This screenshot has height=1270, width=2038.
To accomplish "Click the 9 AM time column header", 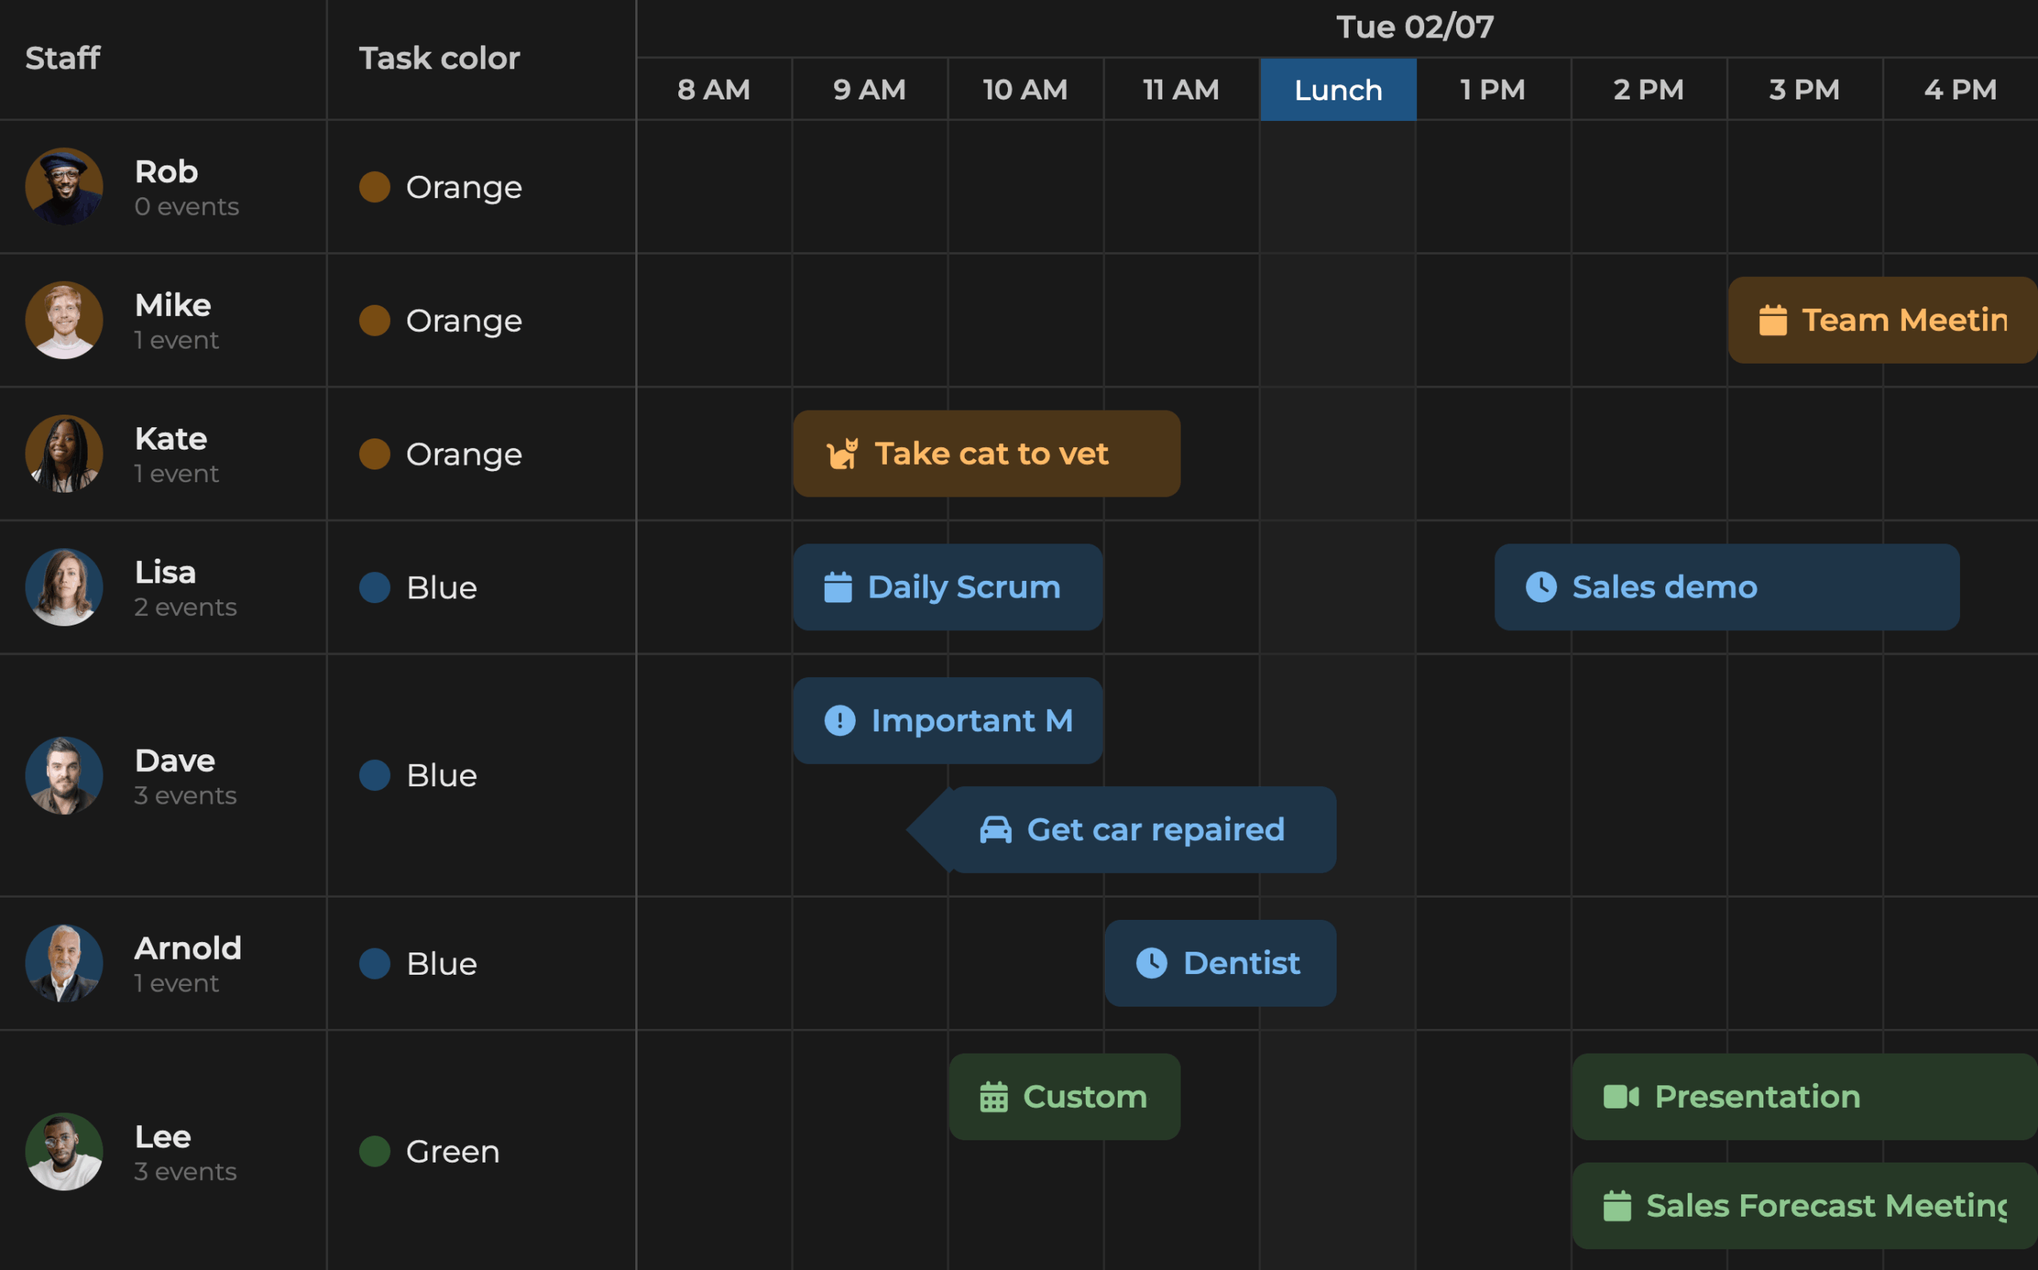I will (x=869, y=90).
